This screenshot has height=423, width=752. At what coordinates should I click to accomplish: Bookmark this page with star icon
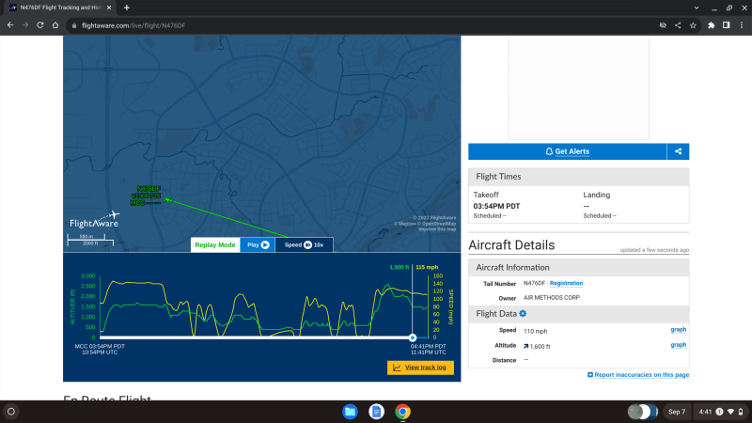pyautogui.click(x=693, y=25)
